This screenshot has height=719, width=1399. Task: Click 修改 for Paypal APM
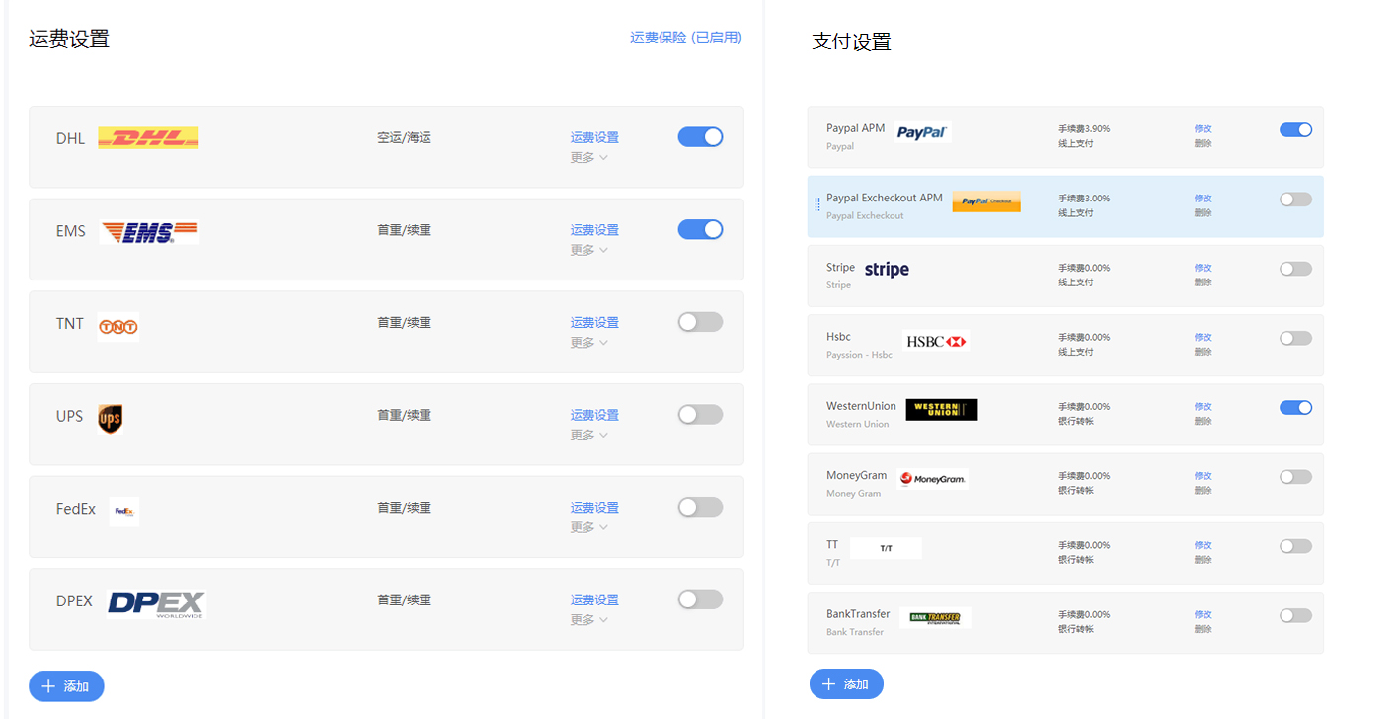[x=1203, y=129]
